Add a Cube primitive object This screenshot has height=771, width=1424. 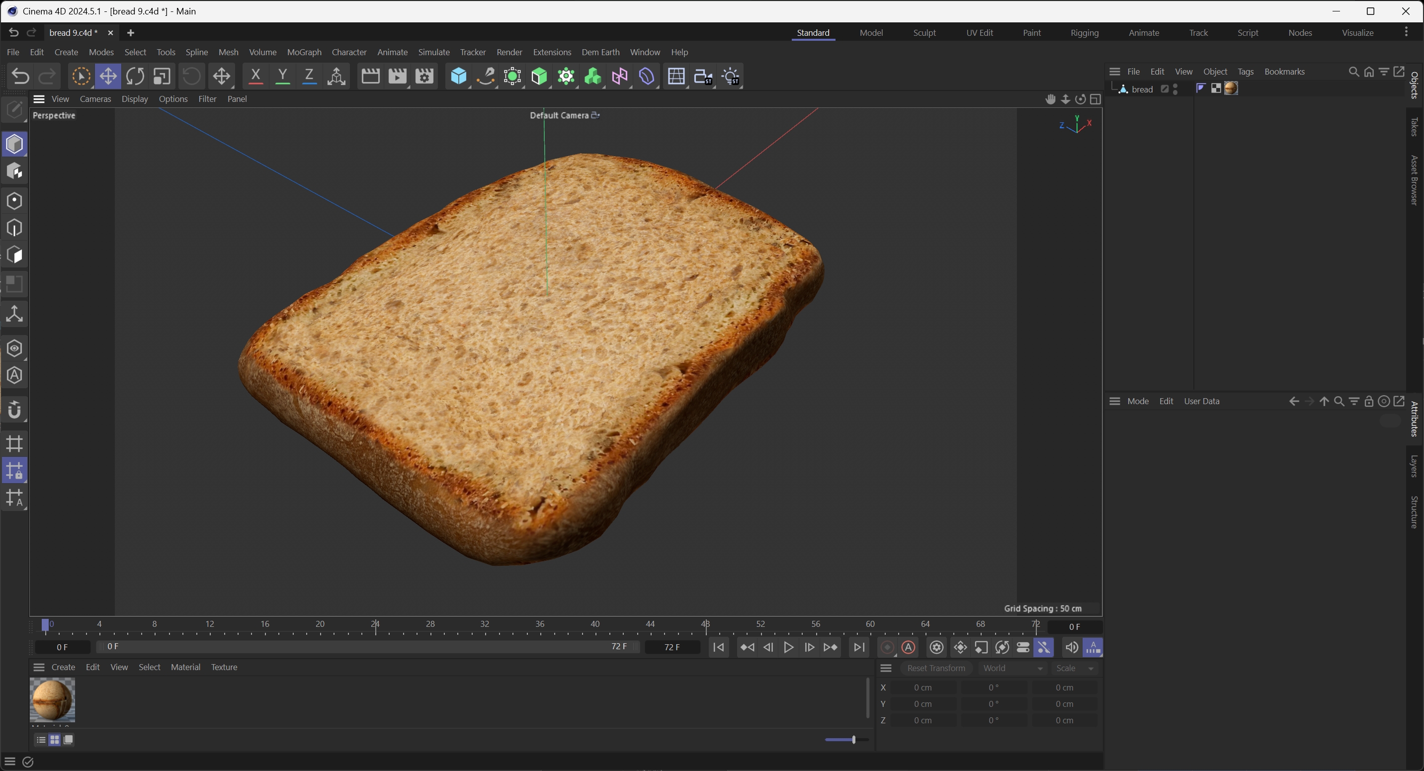(x=458, y=76)
